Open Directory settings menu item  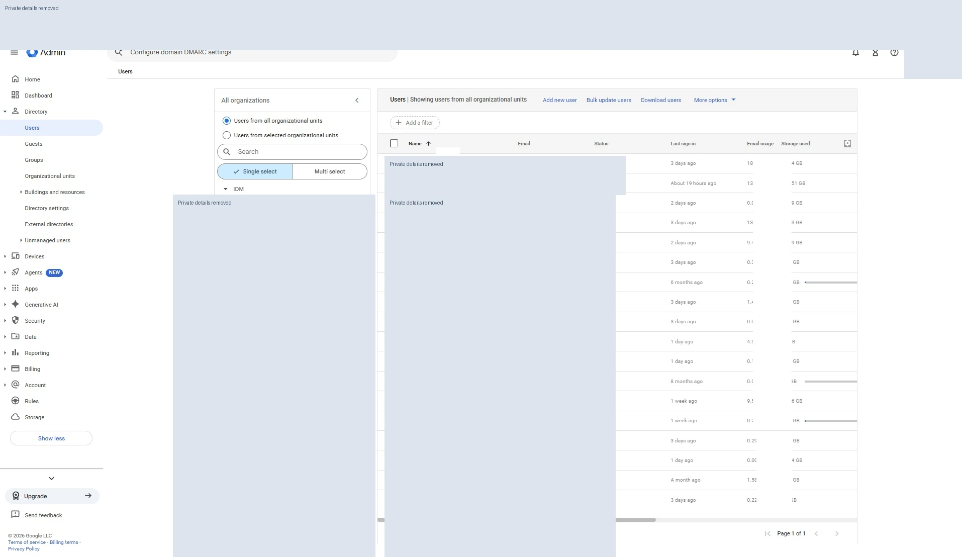[47, 208]
